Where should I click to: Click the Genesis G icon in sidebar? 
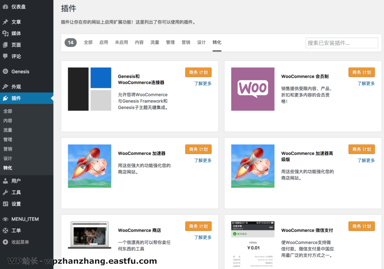5,71
